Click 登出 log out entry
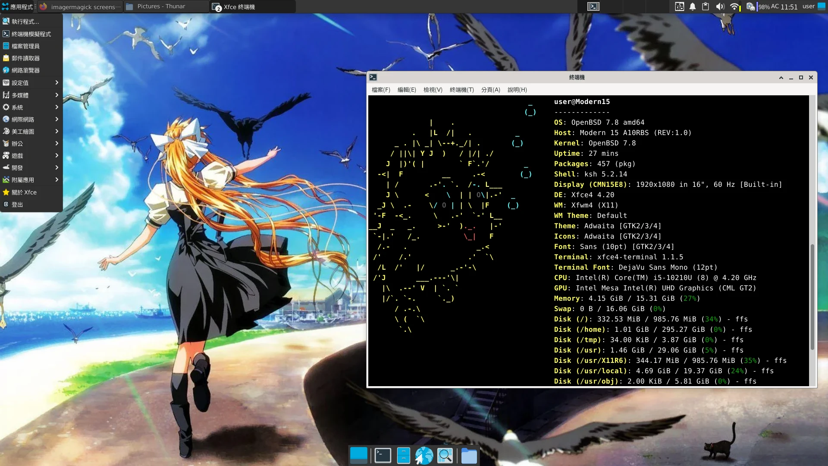The width and height of the screenshot is (828, 466). [x=17, y=205]
